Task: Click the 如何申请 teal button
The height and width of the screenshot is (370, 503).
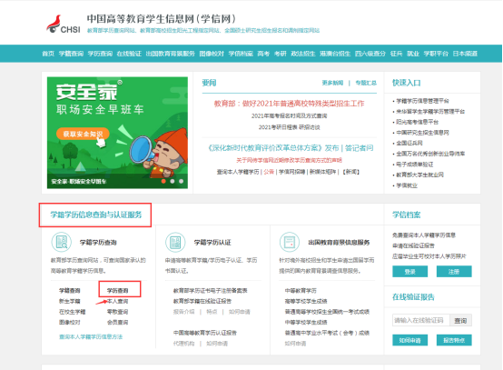Action: coord(410,340)
